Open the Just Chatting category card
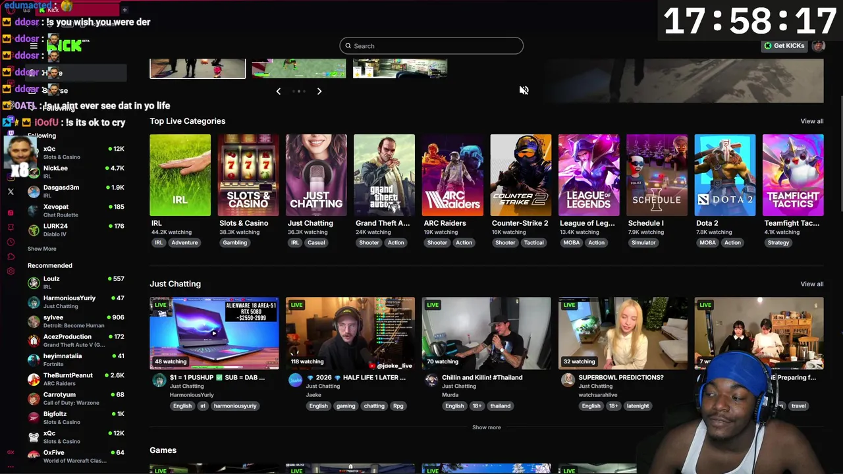Image resolution: width=843 pixels, height=474 pixels. pos(316,175)
